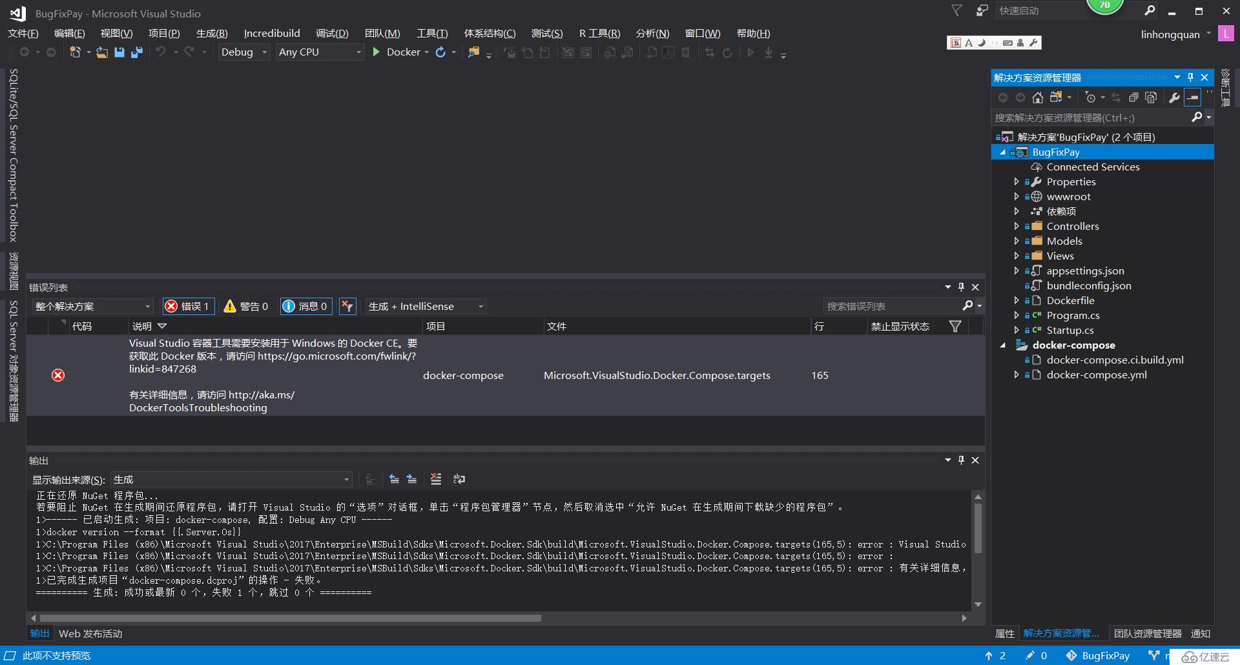Switch to the 属性 tab

click(1005, 633)
